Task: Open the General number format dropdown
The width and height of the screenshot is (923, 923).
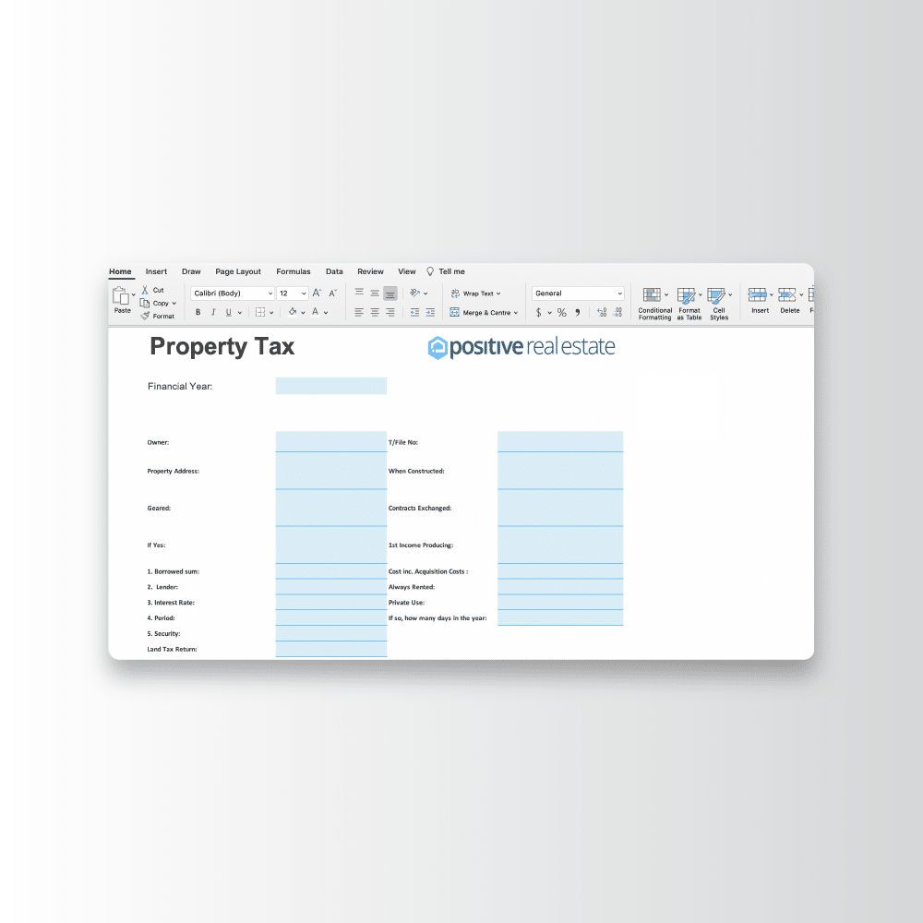Action: pyautogui.click(x=579, y=293)
